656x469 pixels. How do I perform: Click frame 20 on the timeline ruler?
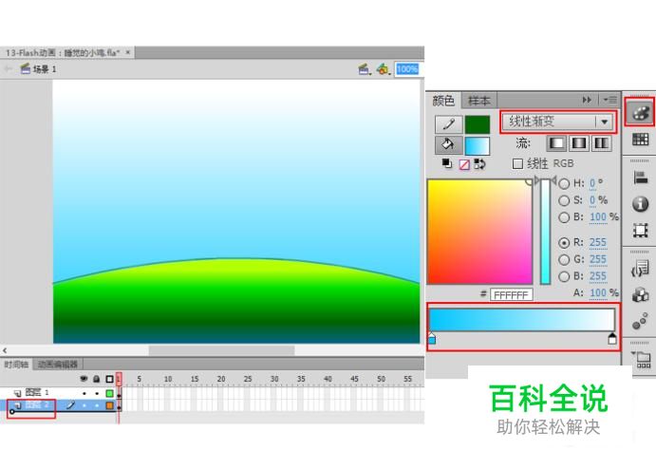[x=221, y=379]
